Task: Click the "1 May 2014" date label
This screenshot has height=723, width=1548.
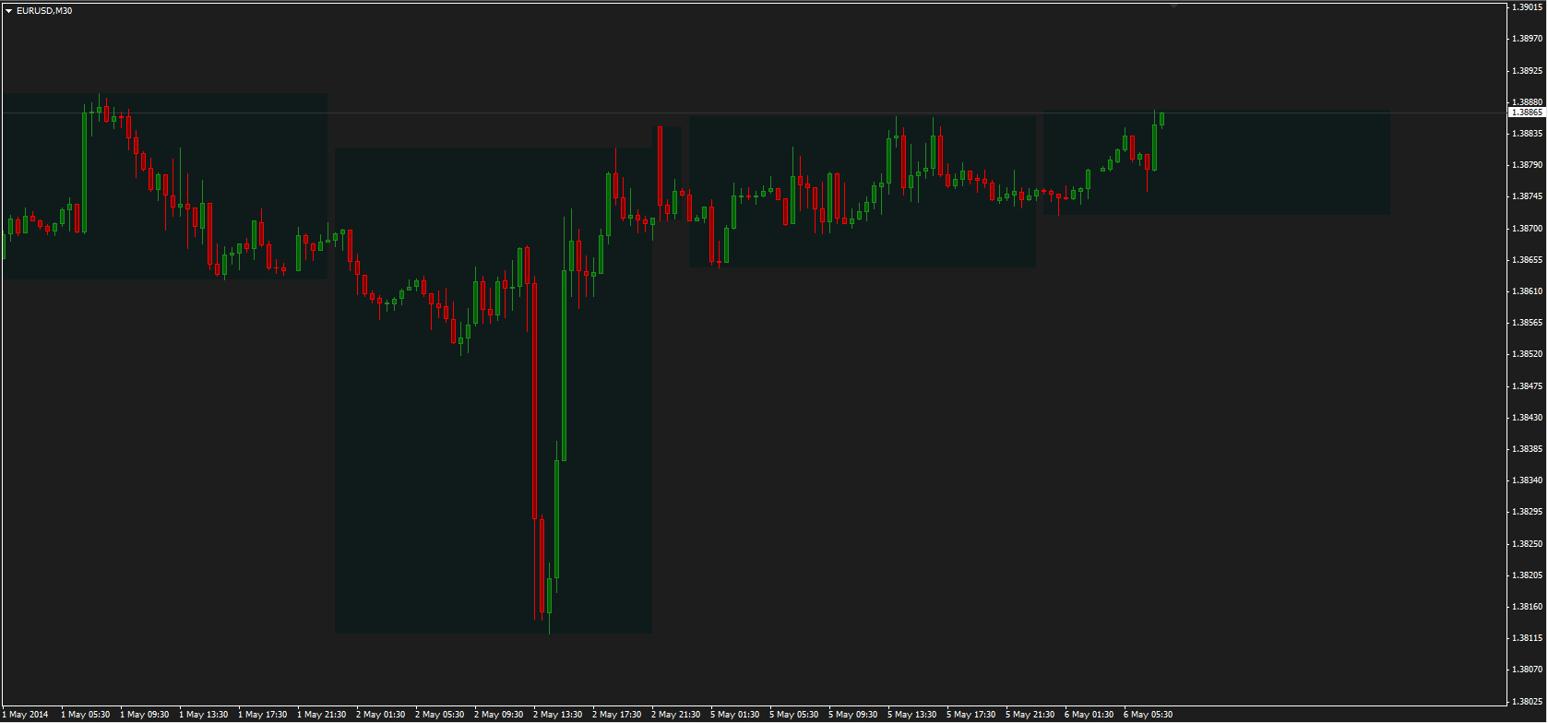Action: pos(26,715)
